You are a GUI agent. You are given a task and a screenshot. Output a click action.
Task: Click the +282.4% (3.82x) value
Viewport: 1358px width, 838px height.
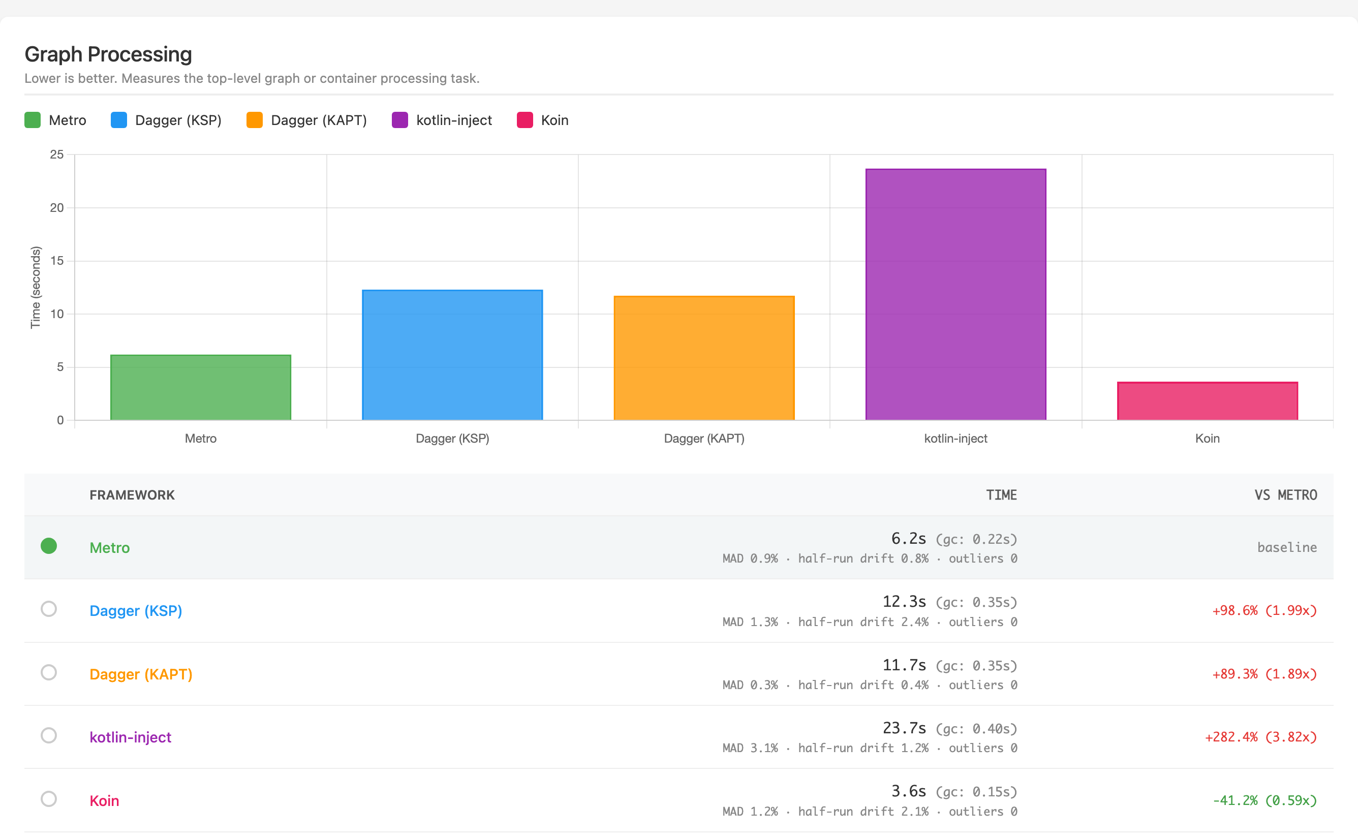(x=1260, y=737)
